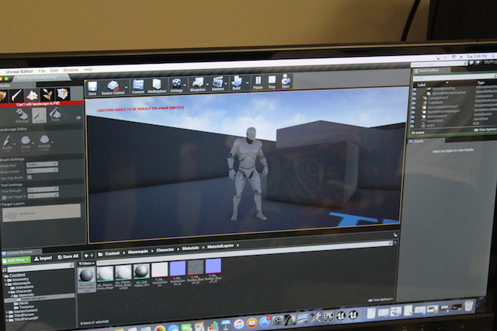Click Materials in the breadcrumb path
Viewport: 497px width, 331px height.
point(190,248)
